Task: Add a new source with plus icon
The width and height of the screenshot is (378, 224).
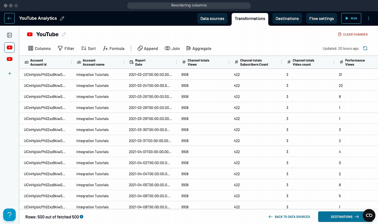Action: click(9, 73)
